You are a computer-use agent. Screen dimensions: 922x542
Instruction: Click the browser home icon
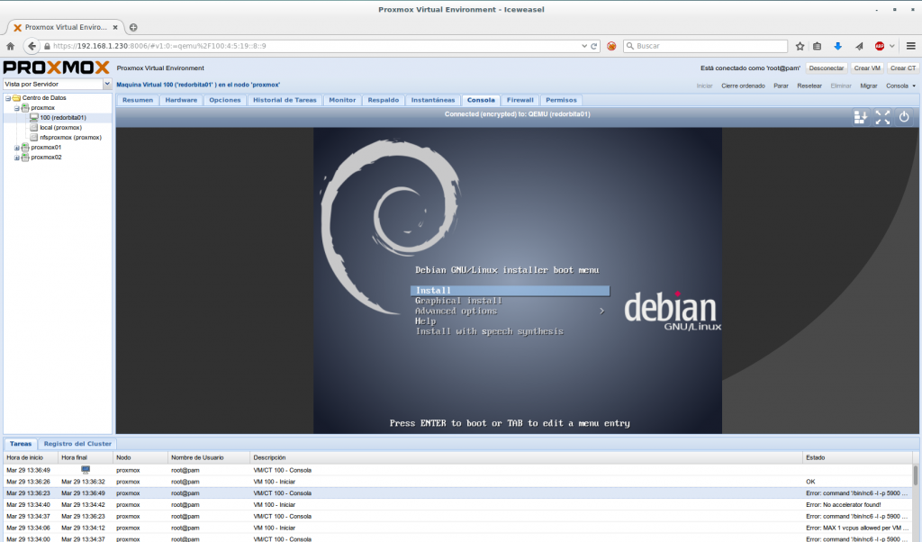[x=10, y=45]
